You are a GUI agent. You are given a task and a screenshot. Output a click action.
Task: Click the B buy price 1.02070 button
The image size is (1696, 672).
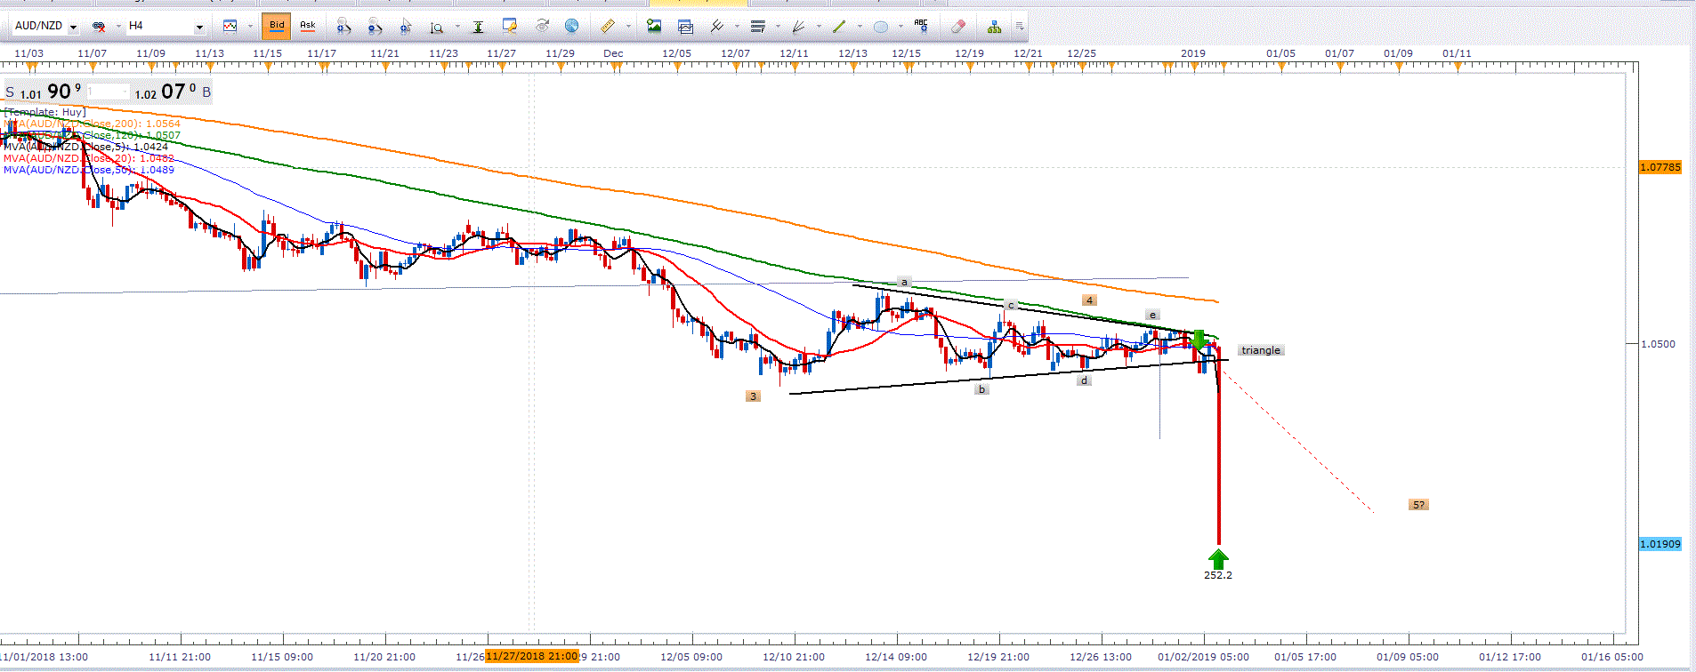coord(172,92)
